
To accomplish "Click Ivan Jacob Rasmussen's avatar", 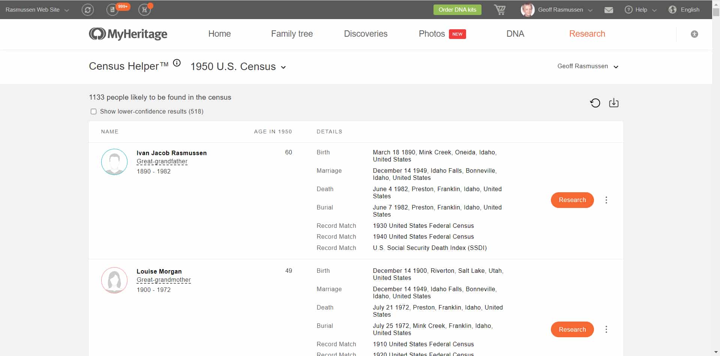I will tap(114, 162).
